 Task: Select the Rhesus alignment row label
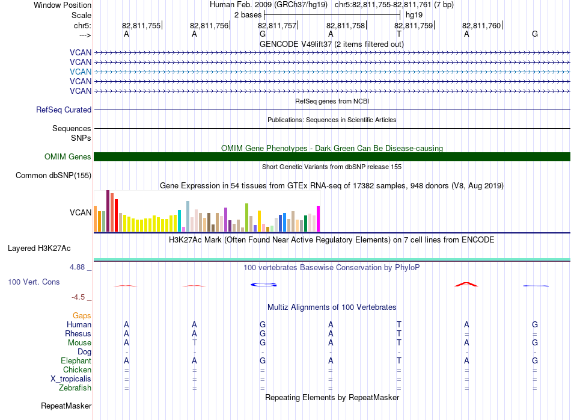(78, 333)
